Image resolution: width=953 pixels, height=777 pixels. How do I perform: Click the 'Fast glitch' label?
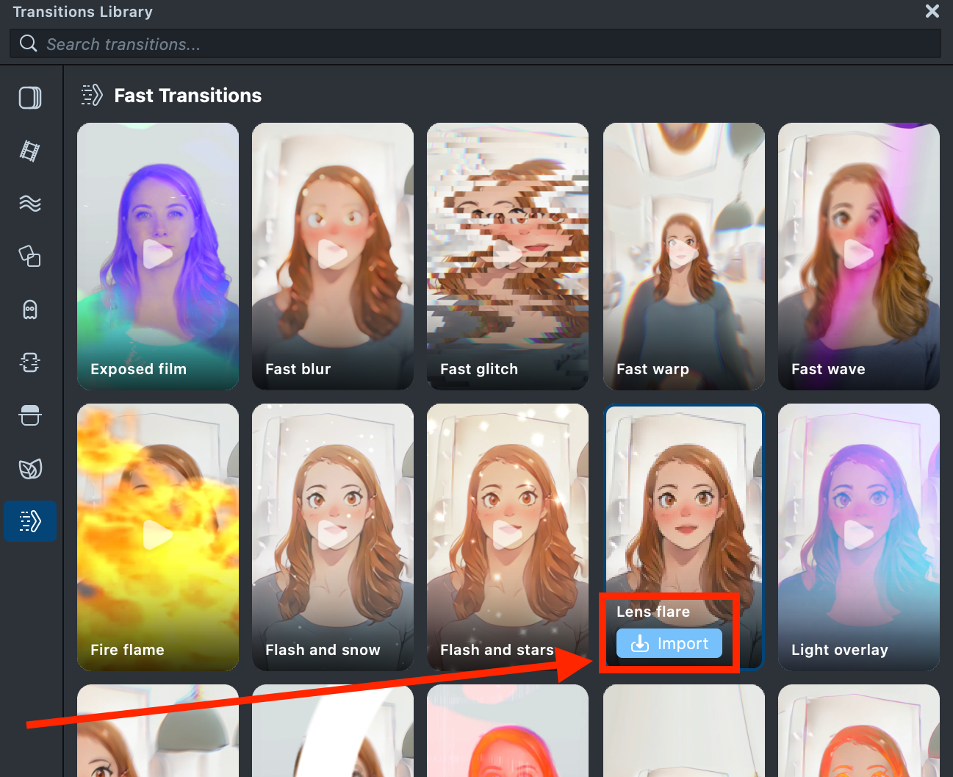tap(479, 369)
